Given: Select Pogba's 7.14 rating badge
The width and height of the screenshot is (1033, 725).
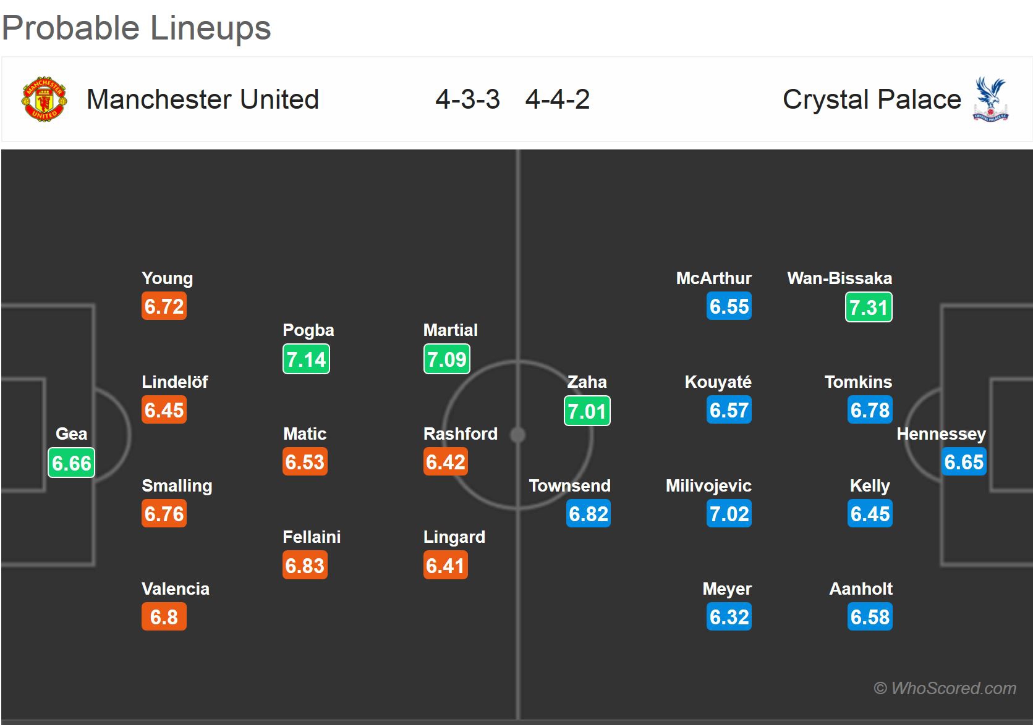Looking at the screenshot, I should 306,359.
